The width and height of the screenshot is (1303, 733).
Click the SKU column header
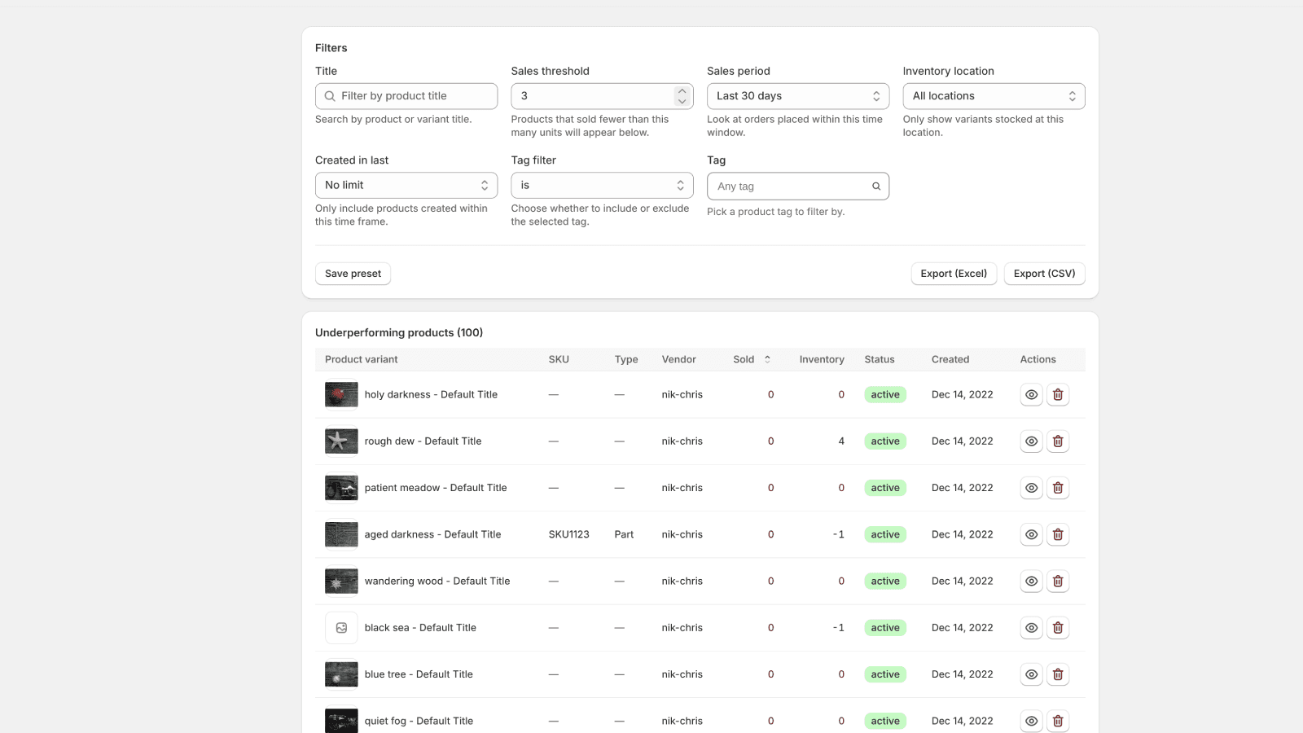click(559, 359)
